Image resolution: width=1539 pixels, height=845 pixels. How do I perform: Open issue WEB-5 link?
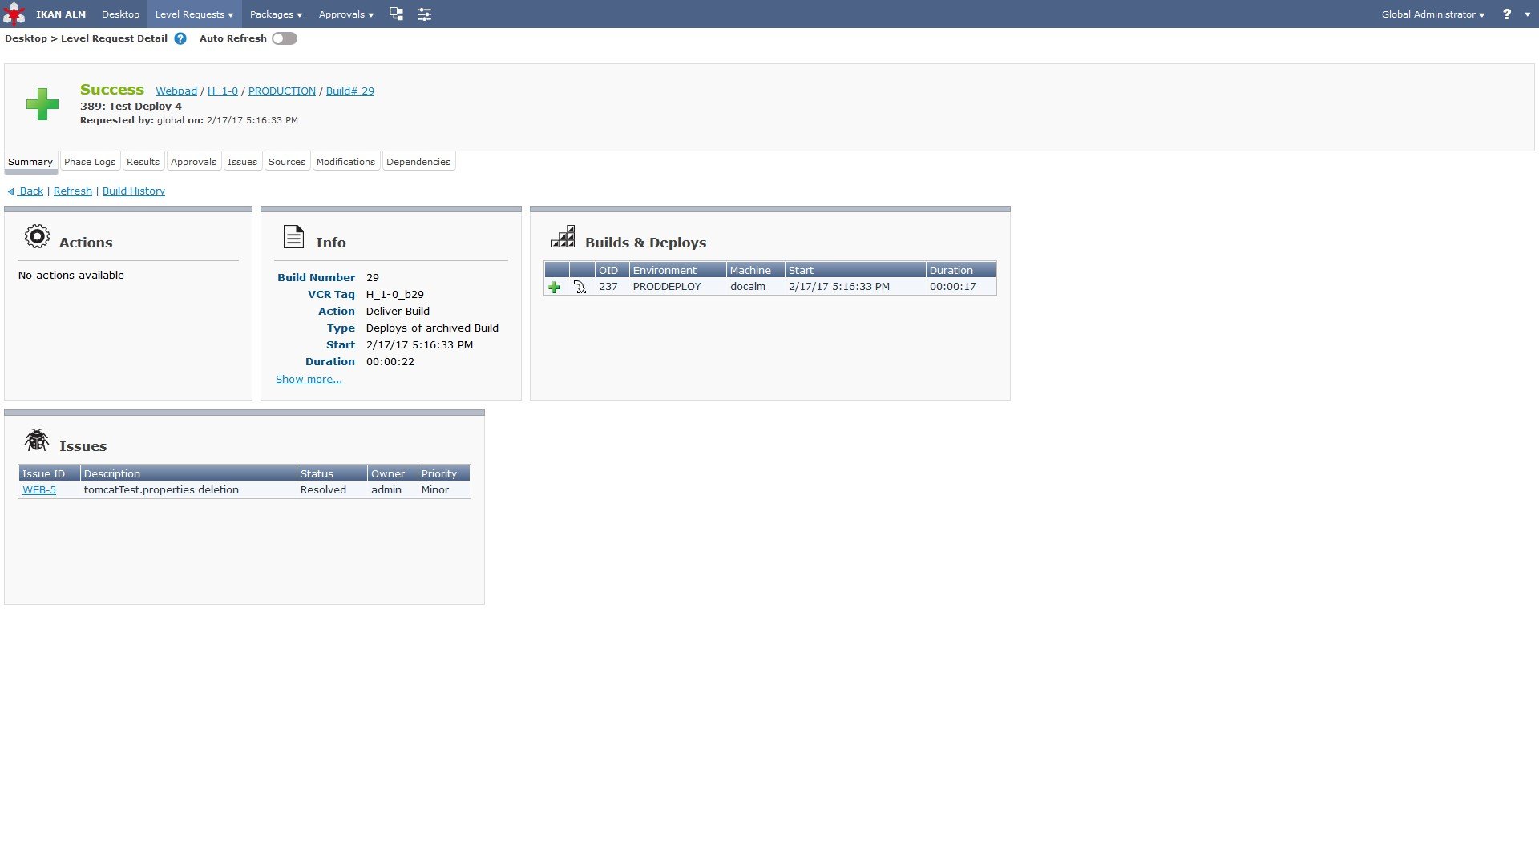pyautogui.click(x=39, y=490)
